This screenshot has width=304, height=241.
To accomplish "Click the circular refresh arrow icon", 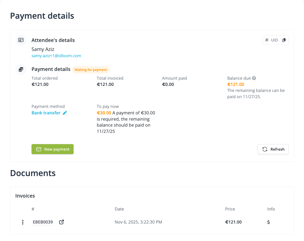I will point(265,149).
